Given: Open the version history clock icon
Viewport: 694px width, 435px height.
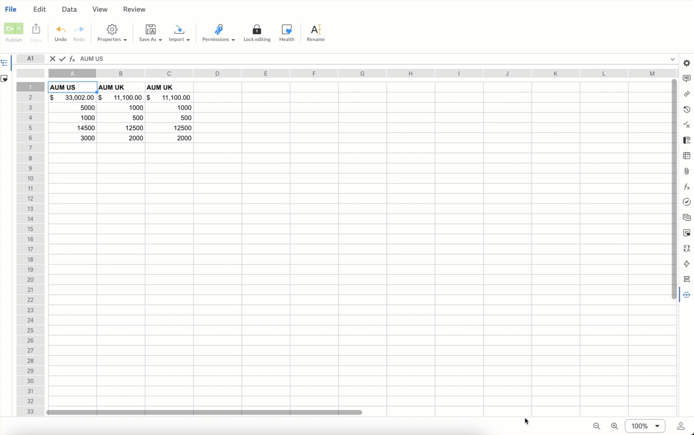Looking at the screenshot, I should pos(687,110).
